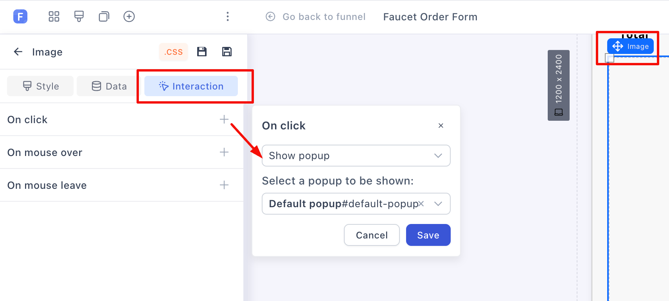Open the three-dot more options menu
Viewport: 669px width, 301px height.
pyautogui.click(x=228, y=16)
